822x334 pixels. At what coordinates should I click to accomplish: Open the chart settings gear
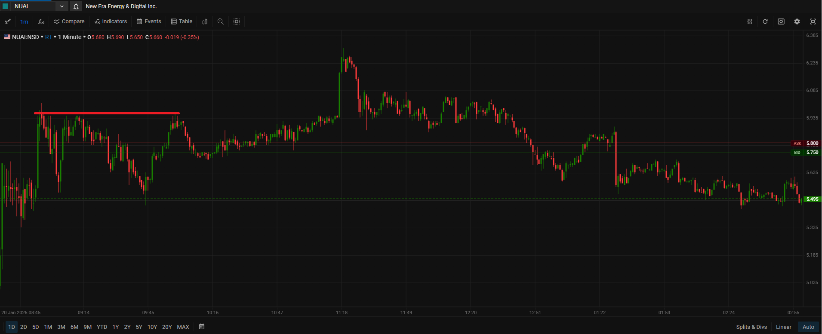[797, 21]
